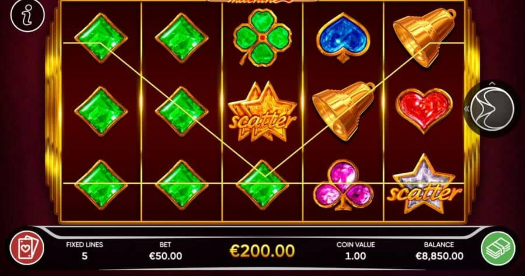View the Balance €8,850.00 display
Screen dimensions: 525x276
[439, 251]
